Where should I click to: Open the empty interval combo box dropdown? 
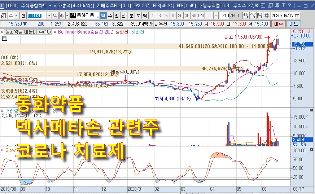pos(216,16)
